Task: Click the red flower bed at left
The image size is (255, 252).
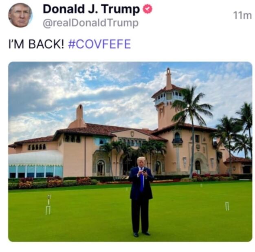Action: tap(26, 183)
